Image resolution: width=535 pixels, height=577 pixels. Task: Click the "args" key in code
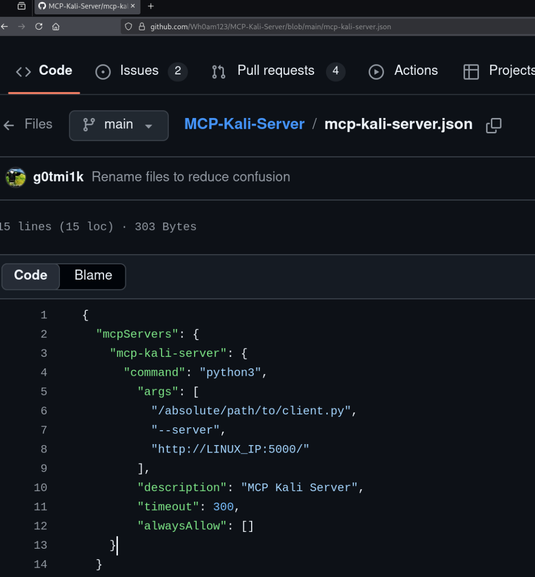tap(158, 392)
